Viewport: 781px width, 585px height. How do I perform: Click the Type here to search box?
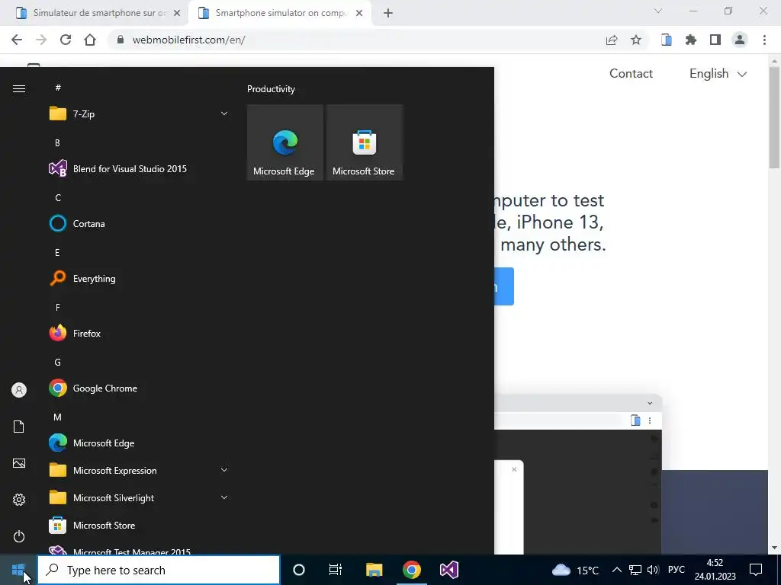(x=159, y=570)
